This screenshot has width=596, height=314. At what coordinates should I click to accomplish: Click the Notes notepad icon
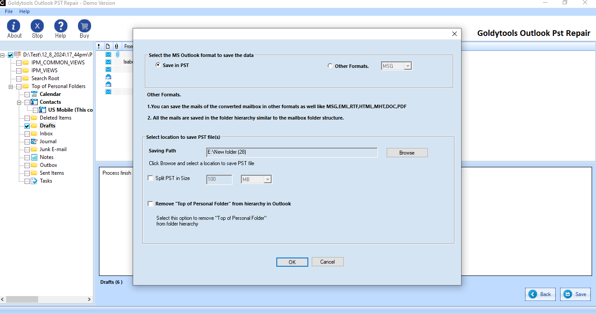[34, 157]
